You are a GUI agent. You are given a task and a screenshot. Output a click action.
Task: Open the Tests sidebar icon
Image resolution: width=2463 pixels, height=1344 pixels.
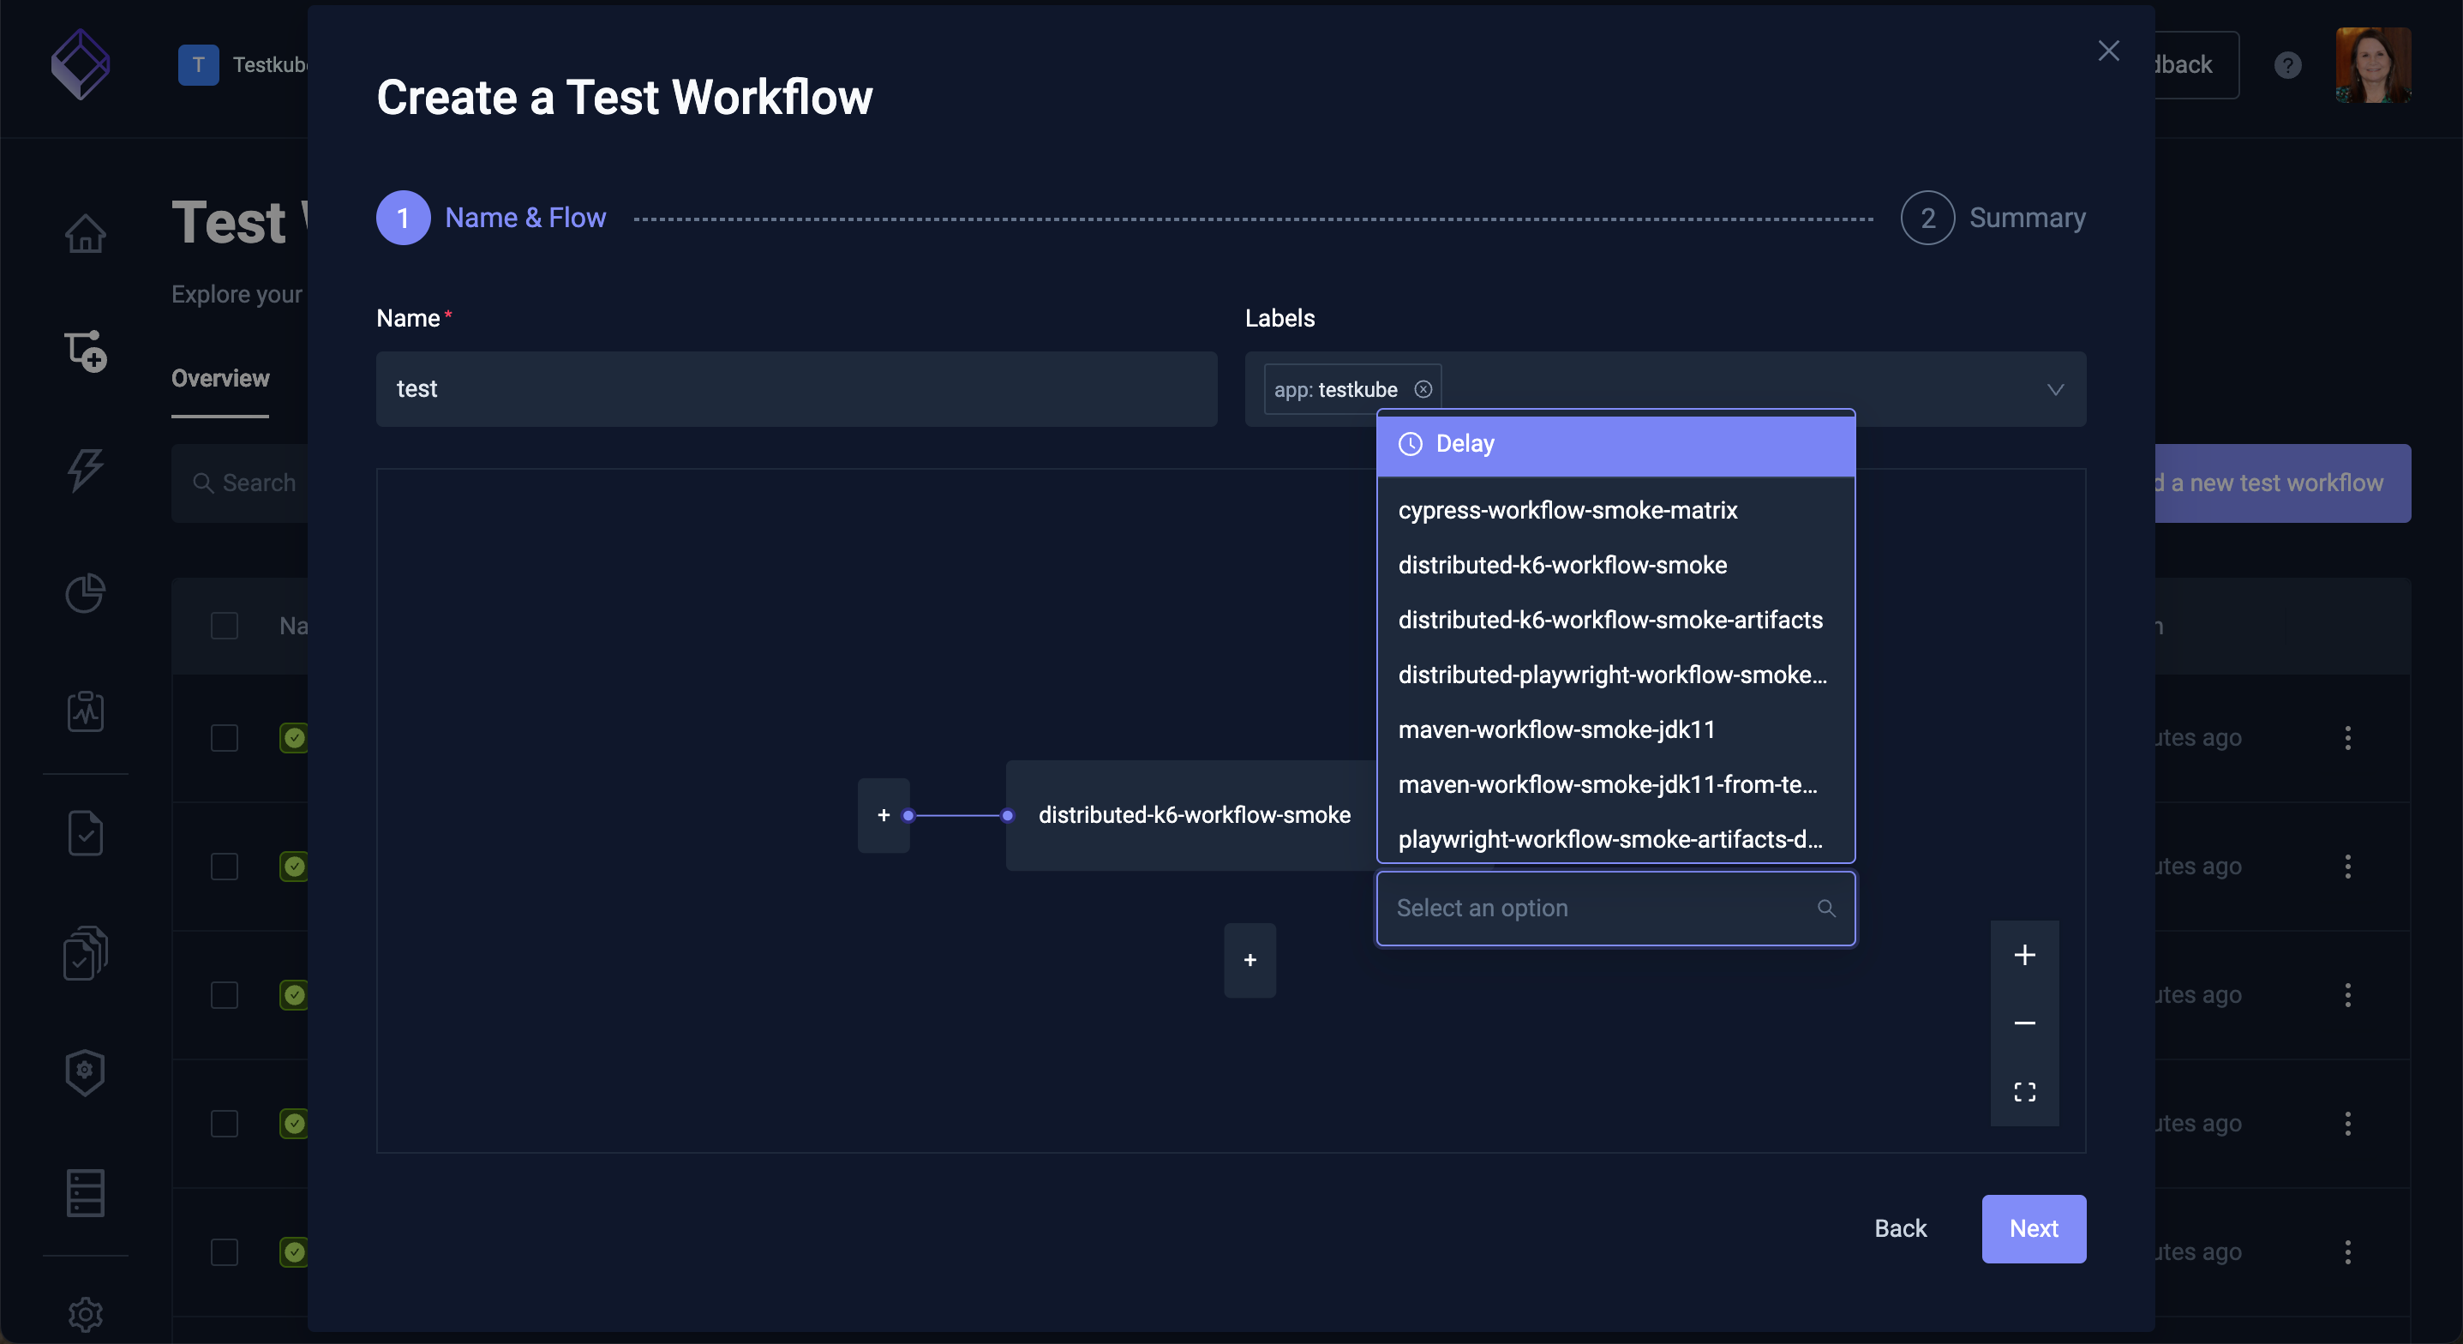[84, 833]
